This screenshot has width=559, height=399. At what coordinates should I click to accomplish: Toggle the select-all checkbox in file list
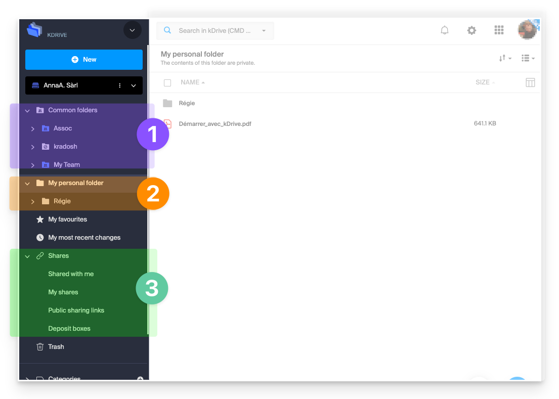coord(167,82)
